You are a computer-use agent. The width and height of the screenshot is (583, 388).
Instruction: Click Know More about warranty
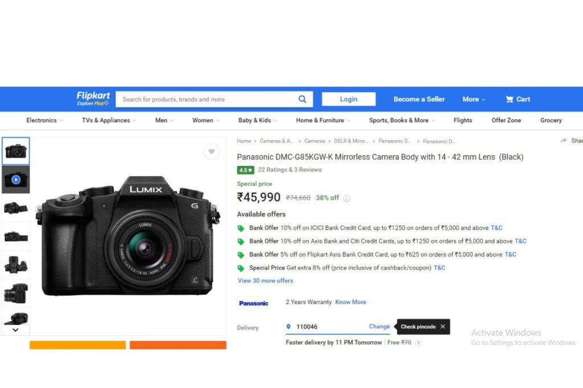point(351,302)
